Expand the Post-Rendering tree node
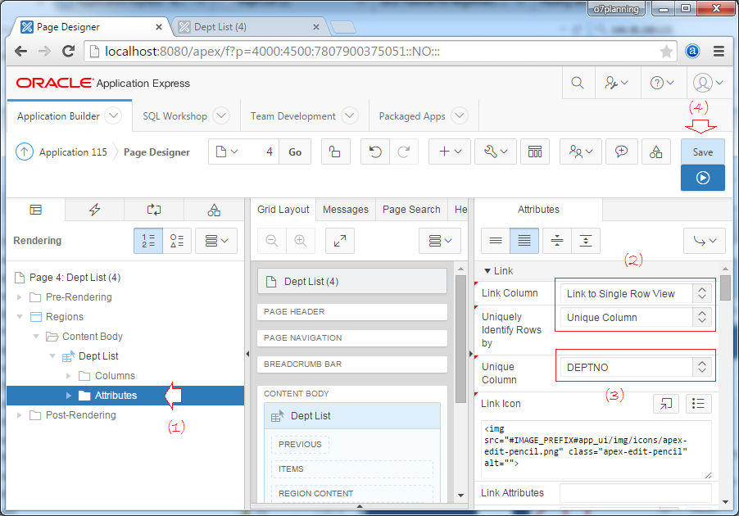The width and height of the screenshot is (739, 516). pyautogui.click(x=20, y=415)
